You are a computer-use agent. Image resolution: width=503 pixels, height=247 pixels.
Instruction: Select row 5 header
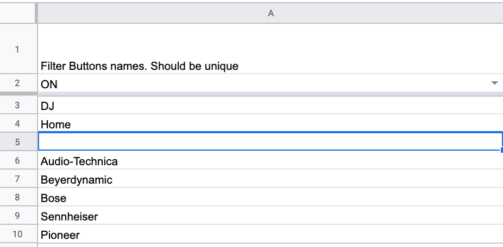(17, 142)
